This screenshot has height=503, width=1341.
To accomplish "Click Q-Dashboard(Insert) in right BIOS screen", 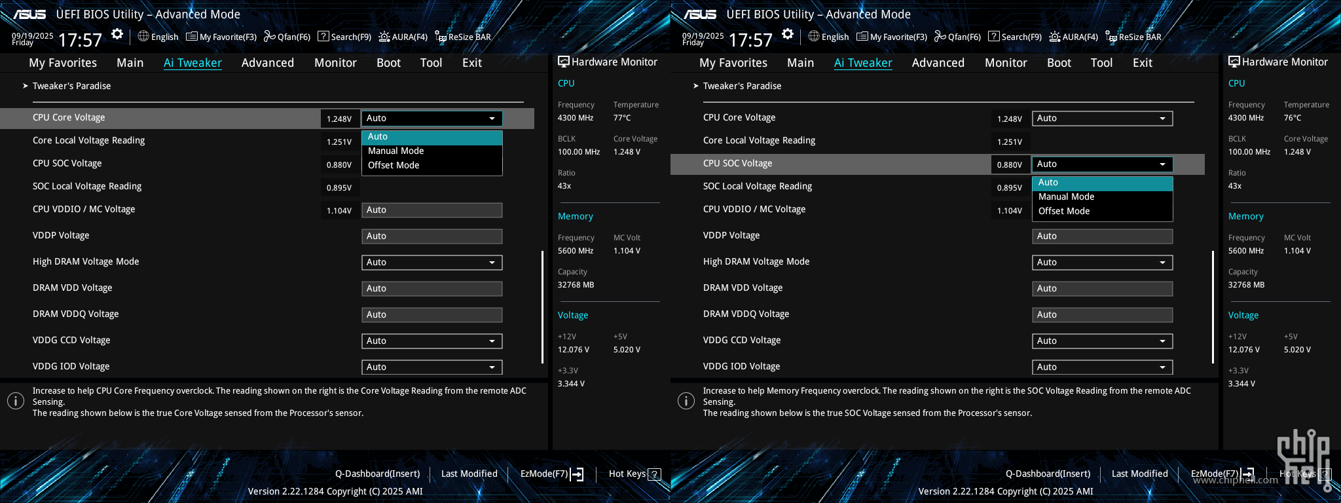I will 1048,474.
